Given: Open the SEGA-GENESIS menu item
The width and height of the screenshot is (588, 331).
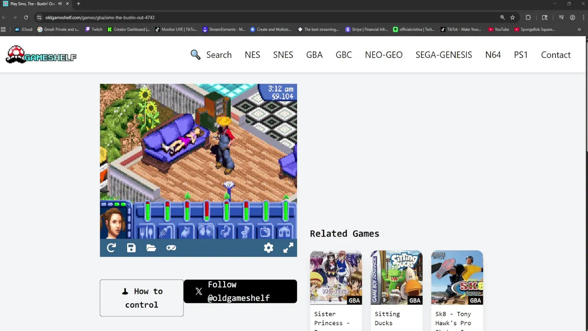Looking at the screenshot, I should (444, 55).
